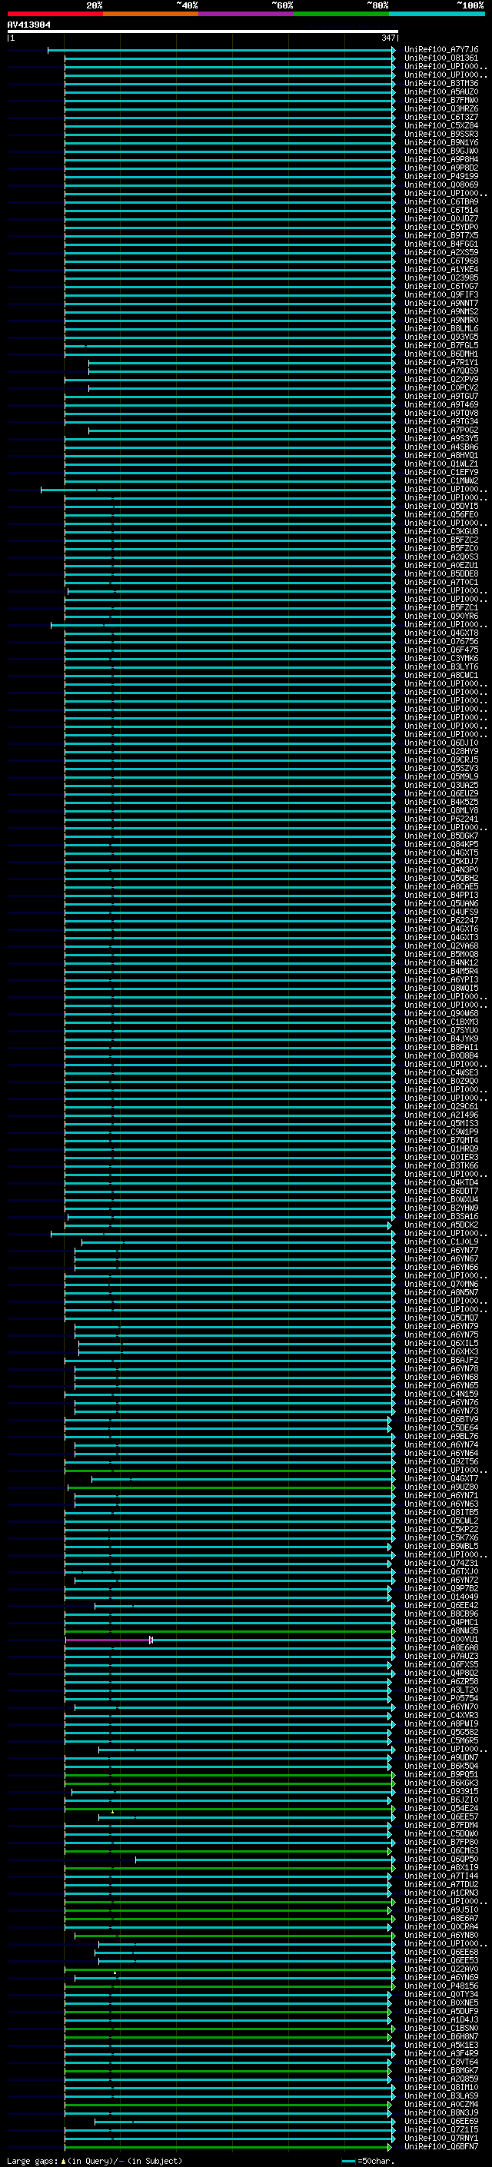
Task: Open hit UniRef100_A7Y7J6
Action: point(440,51)
